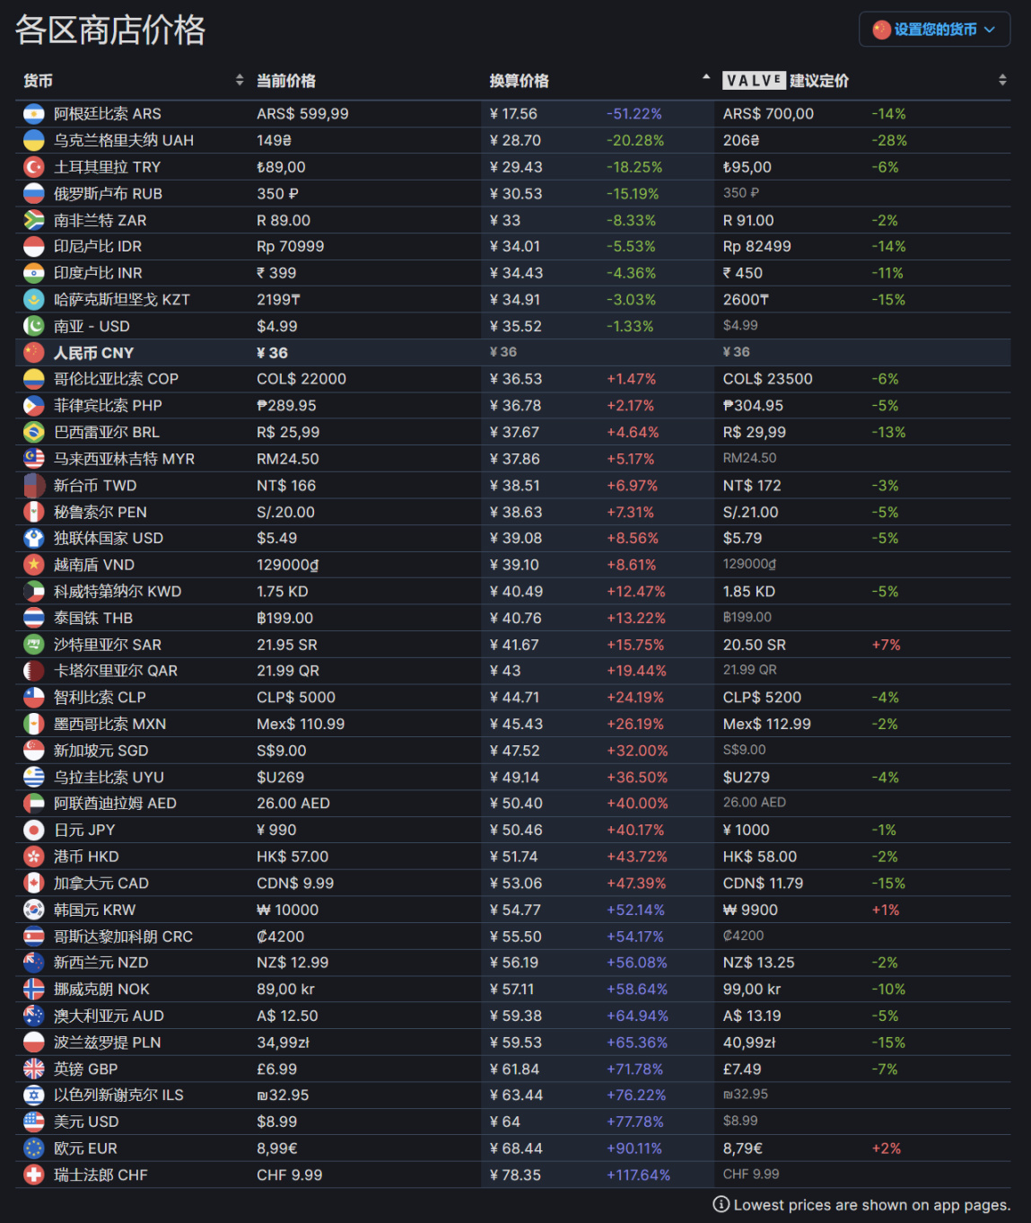Select the 澳大利亚元 AUD currency name
The width and height of the screenshot is (1031, 1223).
pos(109,1016)
